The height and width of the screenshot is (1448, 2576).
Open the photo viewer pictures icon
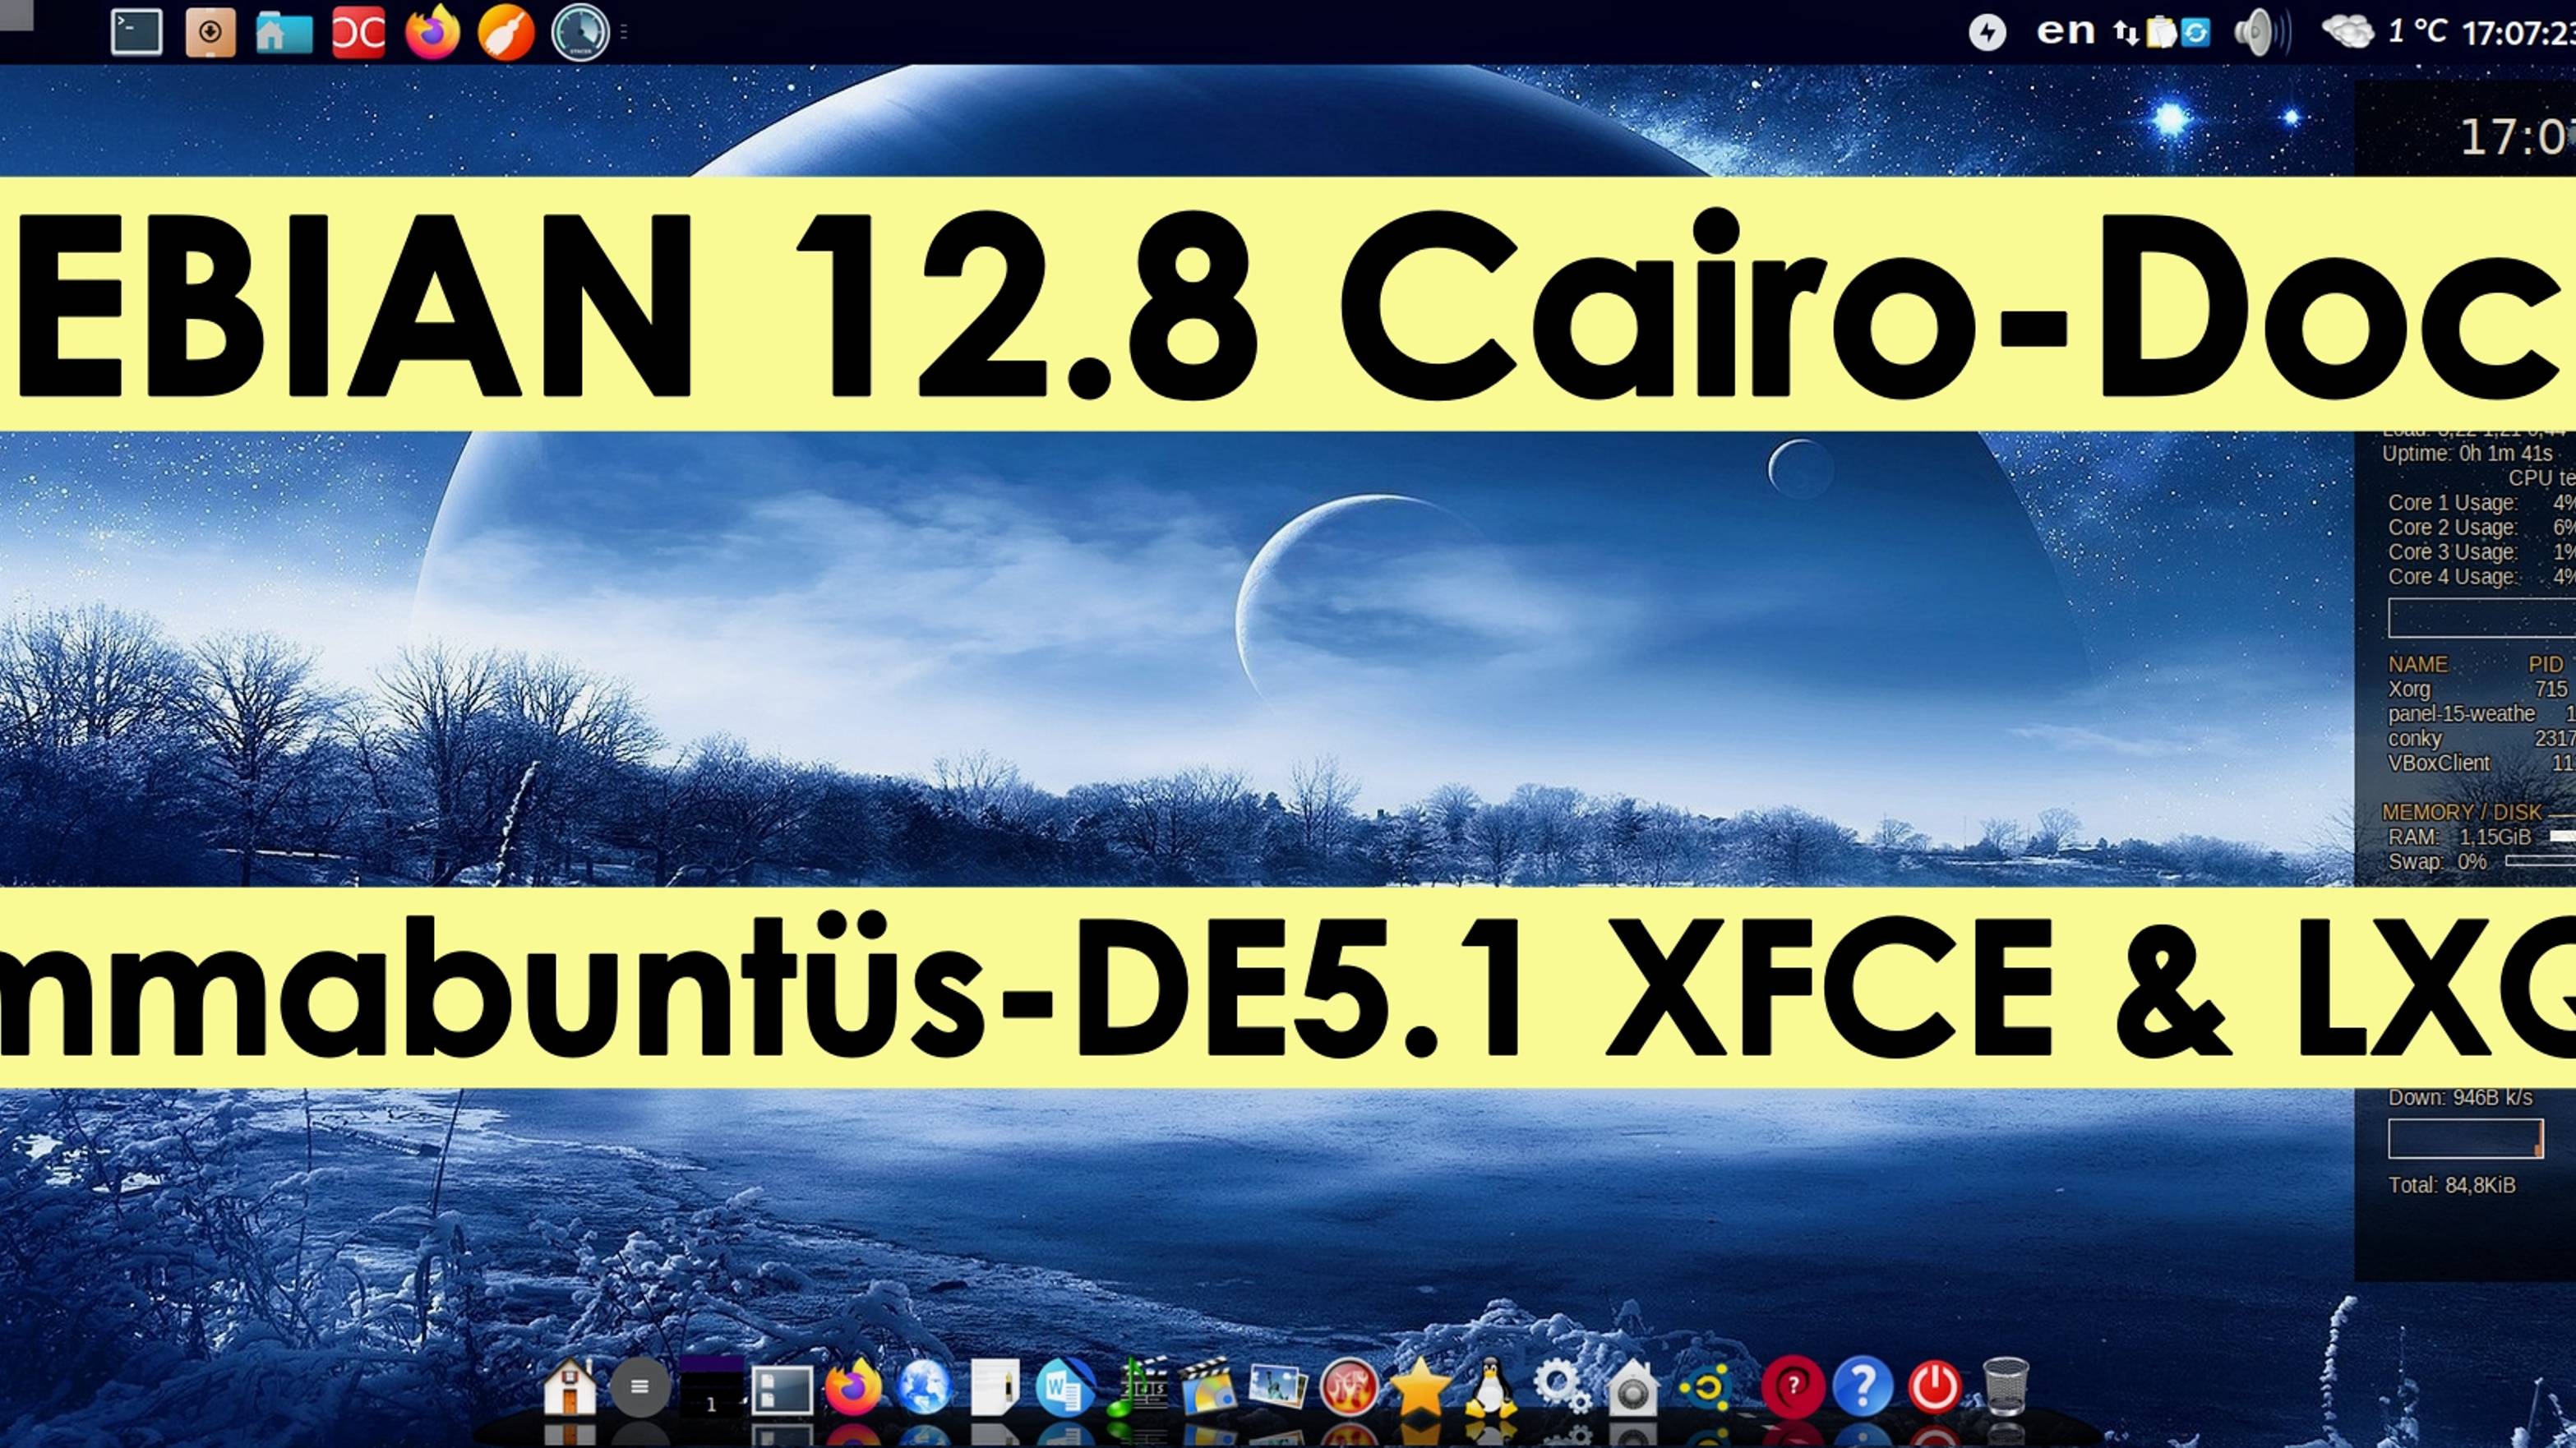click(x=1278, y=1388)
